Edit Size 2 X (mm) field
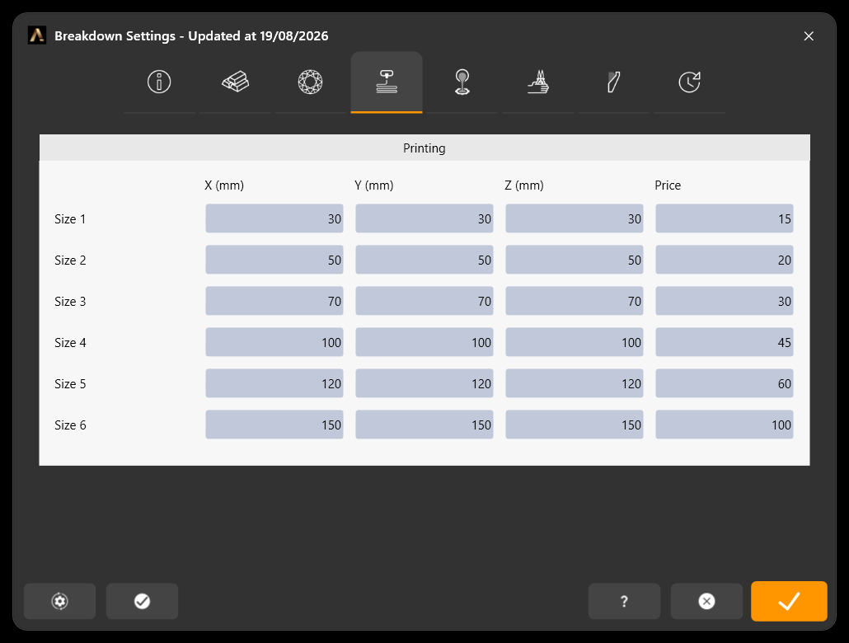Viewport: 849px width, 643px height. point(274,260)
